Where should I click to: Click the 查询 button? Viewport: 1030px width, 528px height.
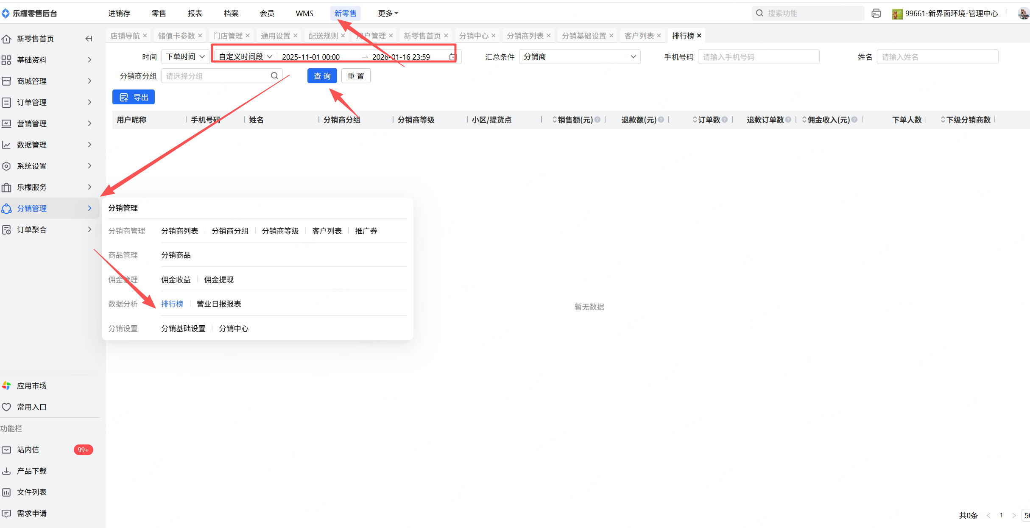[x=322, y=76]
